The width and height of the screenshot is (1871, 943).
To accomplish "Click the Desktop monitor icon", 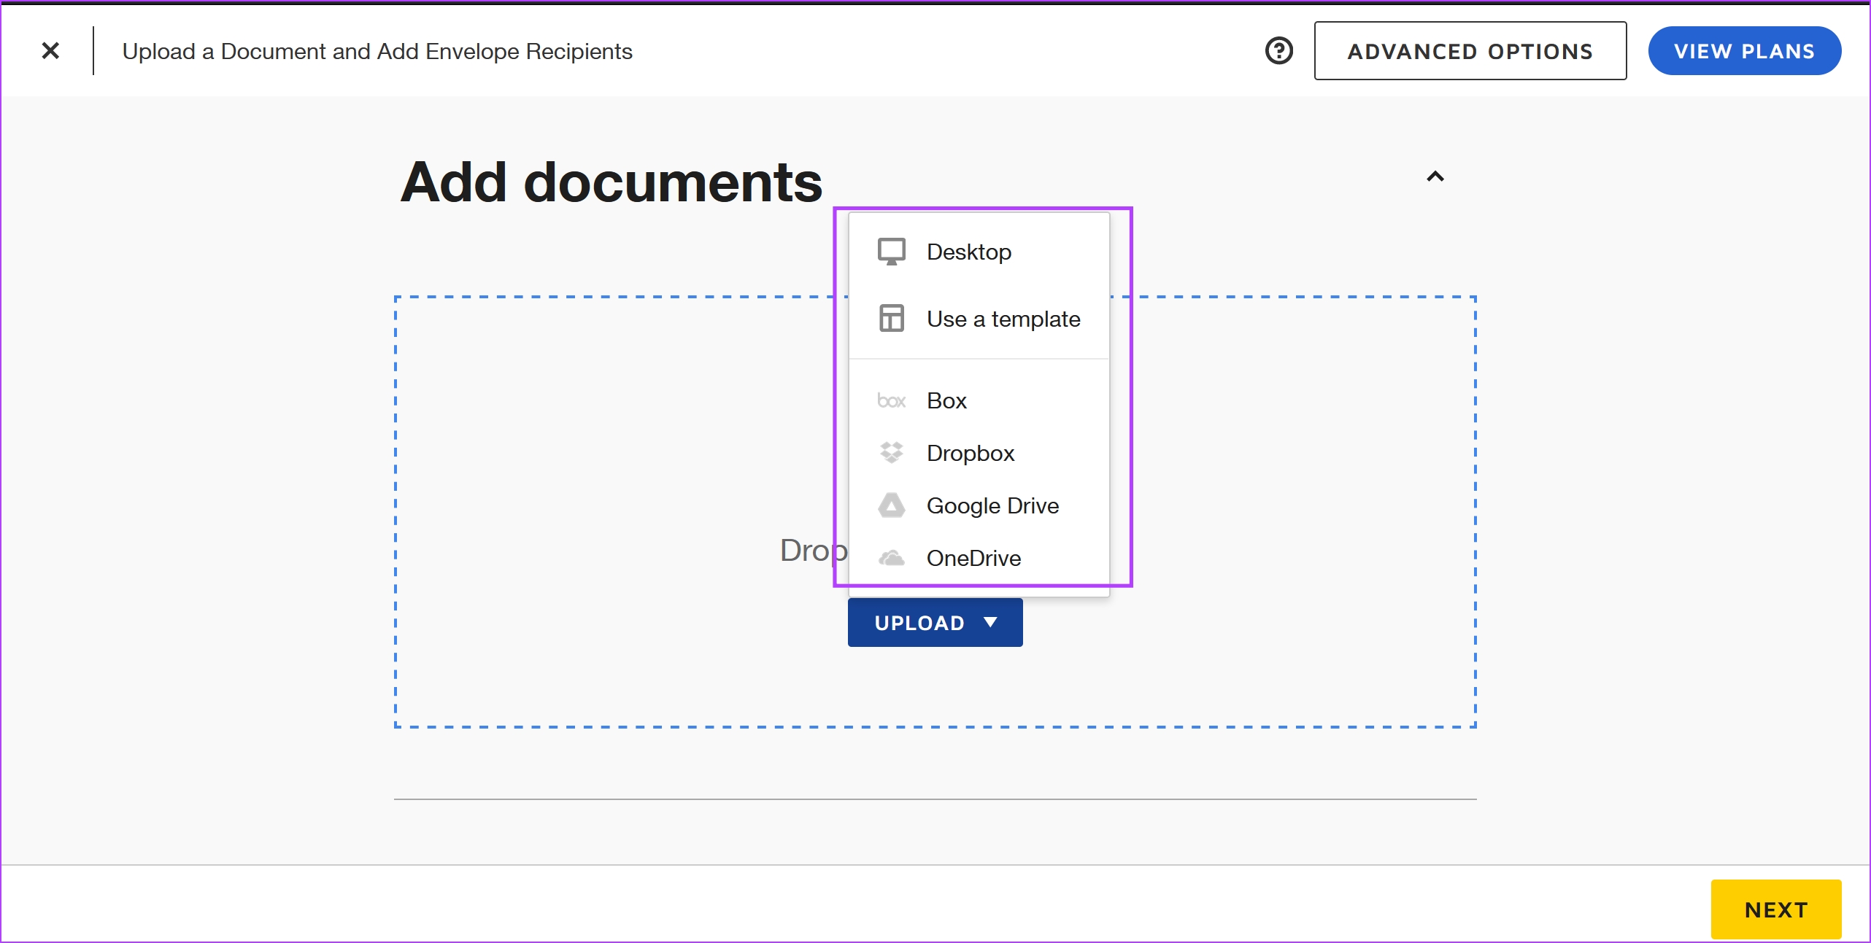I will (x=891, y=252).
